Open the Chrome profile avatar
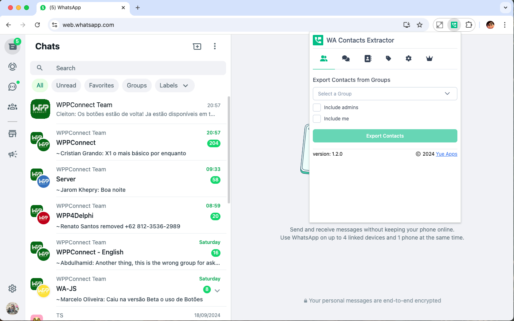This screenshot has height=321, width=514. click(x=490, y=25)
